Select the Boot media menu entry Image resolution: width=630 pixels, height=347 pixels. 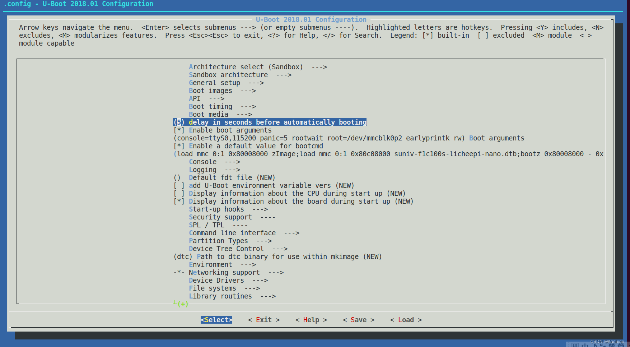pyautogui.click(x=208, y=115)
